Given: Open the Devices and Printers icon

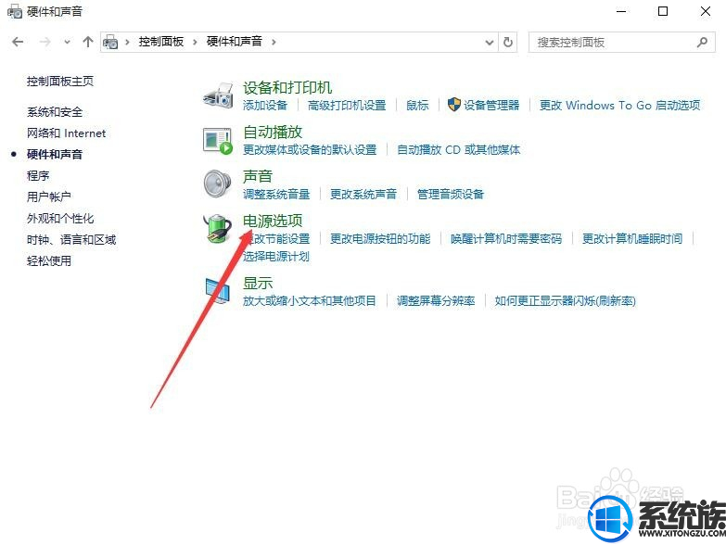Looking at the screenshot, I should (218, 95).
